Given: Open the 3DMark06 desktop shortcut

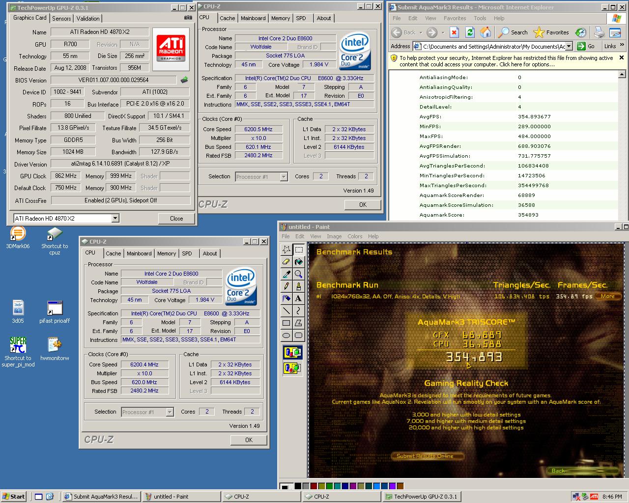Looking at the screenshot, I should click(18, 238).
